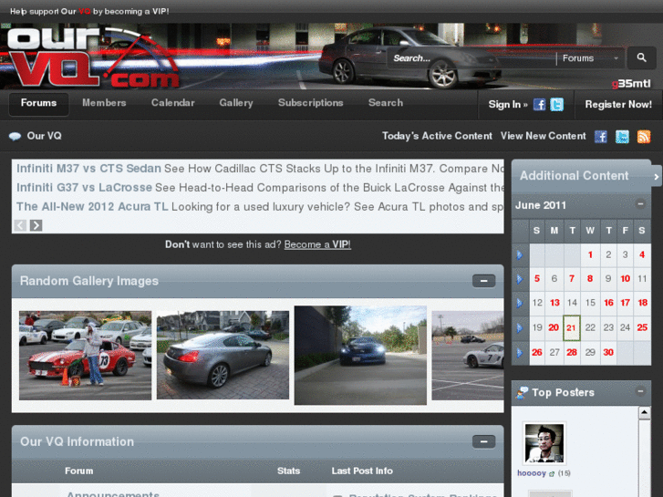Collapse the Top Posters block

pos(640,391)
